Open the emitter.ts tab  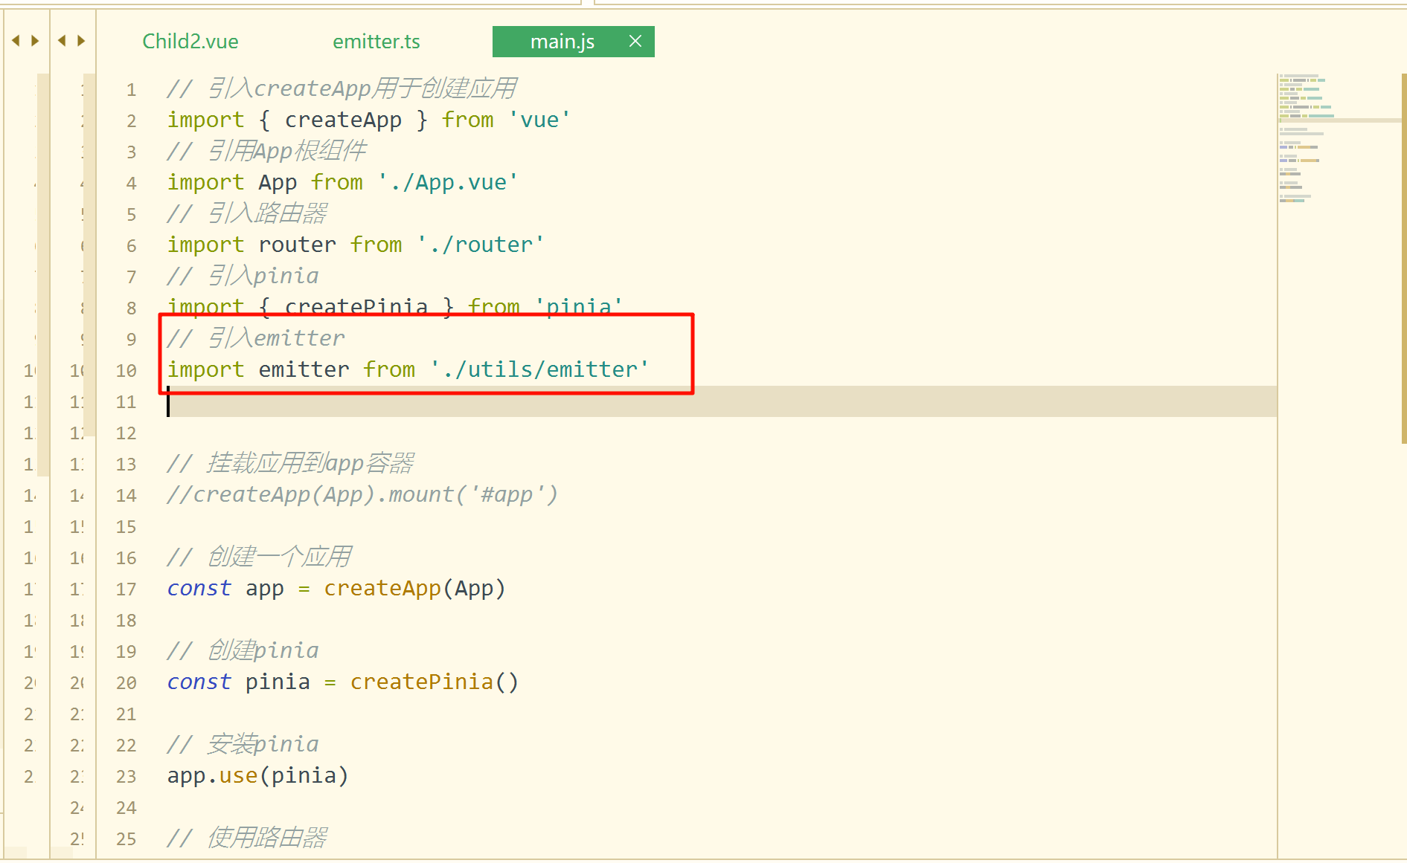click(376, 42)
